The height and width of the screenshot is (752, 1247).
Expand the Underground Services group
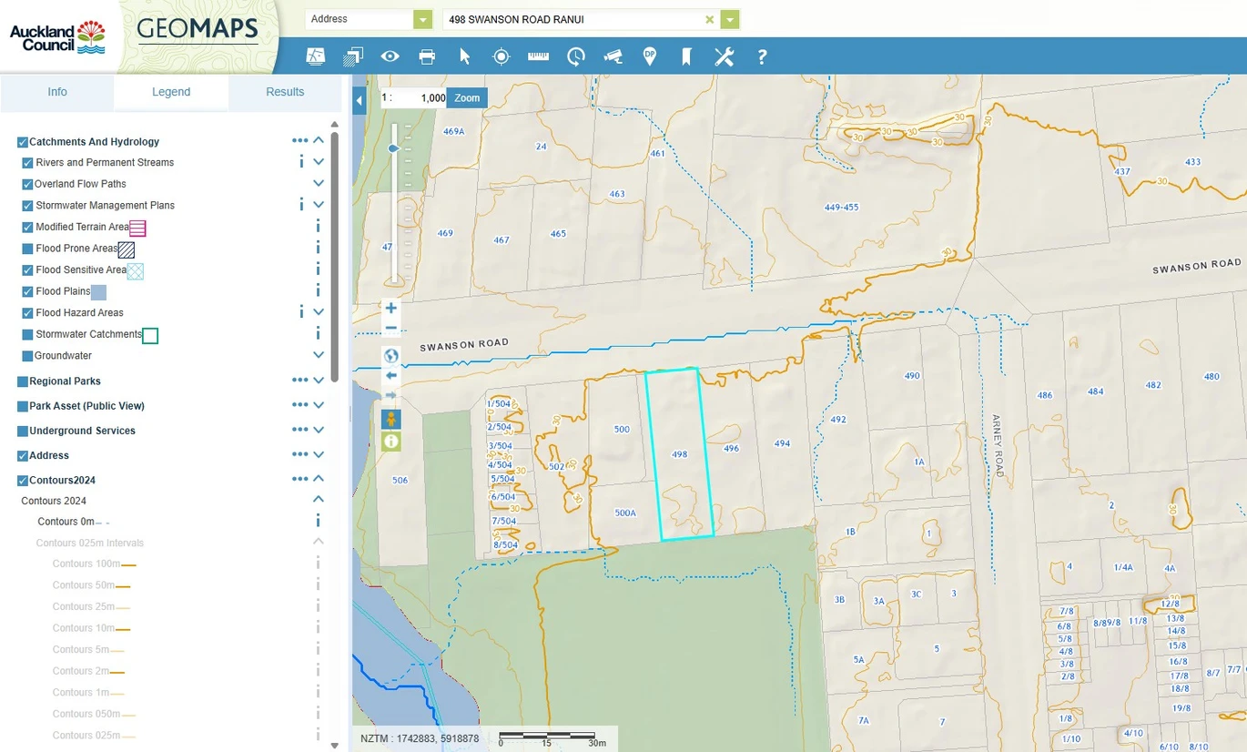[x=319, y=430]
